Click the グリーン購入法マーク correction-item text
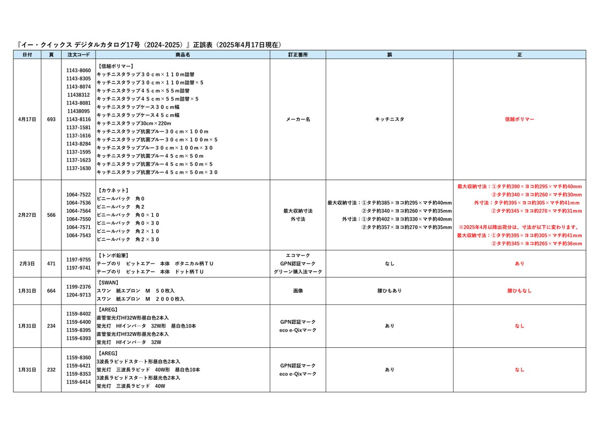614x435 pixels. [297, 272]
